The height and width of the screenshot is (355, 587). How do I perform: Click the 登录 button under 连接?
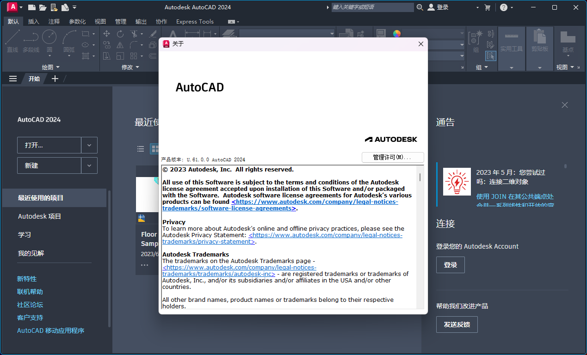[x=450, y=265]
